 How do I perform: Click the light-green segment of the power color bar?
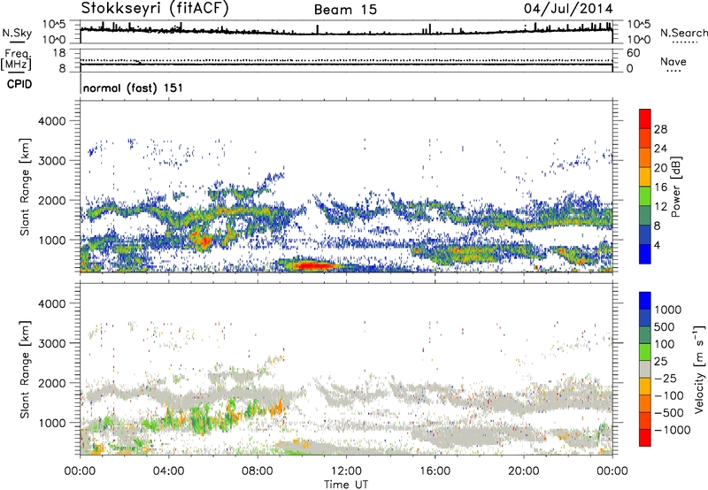(645, 196)
